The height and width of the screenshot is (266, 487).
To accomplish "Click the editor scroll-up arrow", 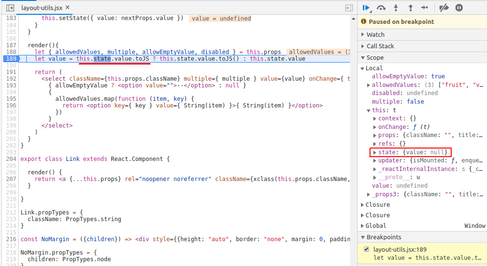I will (353, 19).
